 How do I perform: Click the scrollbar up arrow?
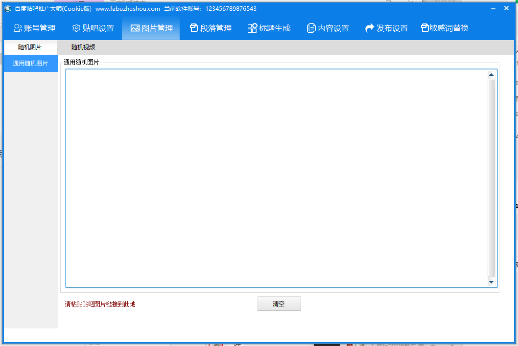(491, 75)
